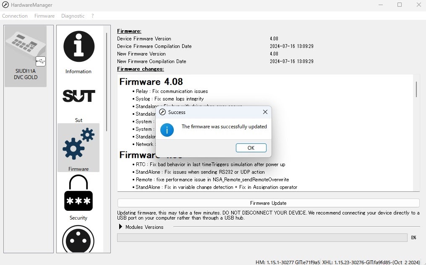
Task: Expand the Modules Versions section
Action: tap(121, 227)
